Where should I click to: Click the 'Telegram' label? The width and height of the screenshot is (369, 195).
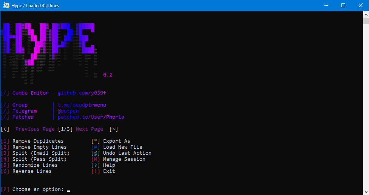pos(25,111)
